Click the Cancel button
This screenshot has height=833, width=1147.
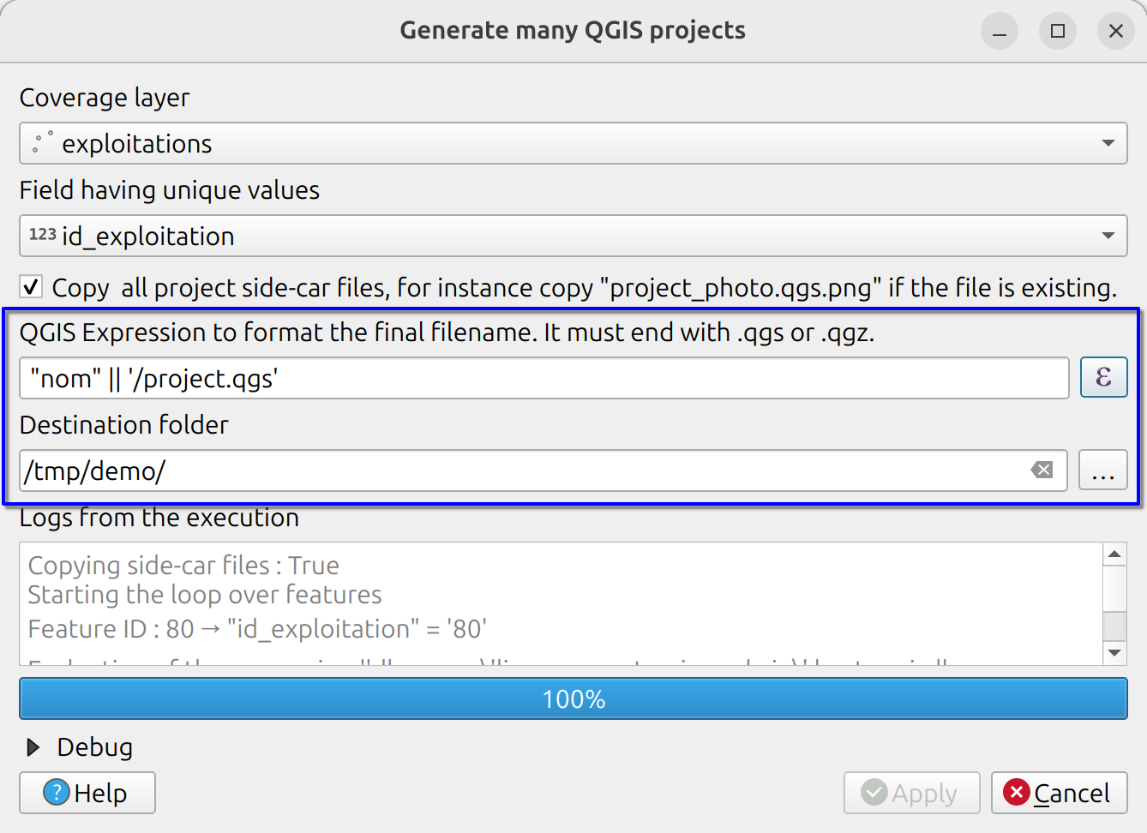pyautogui.click(x=1059, y=793)
